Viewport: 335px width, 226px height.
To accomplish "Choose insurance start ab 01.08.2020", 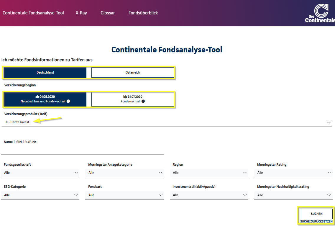I will (45, 99).
